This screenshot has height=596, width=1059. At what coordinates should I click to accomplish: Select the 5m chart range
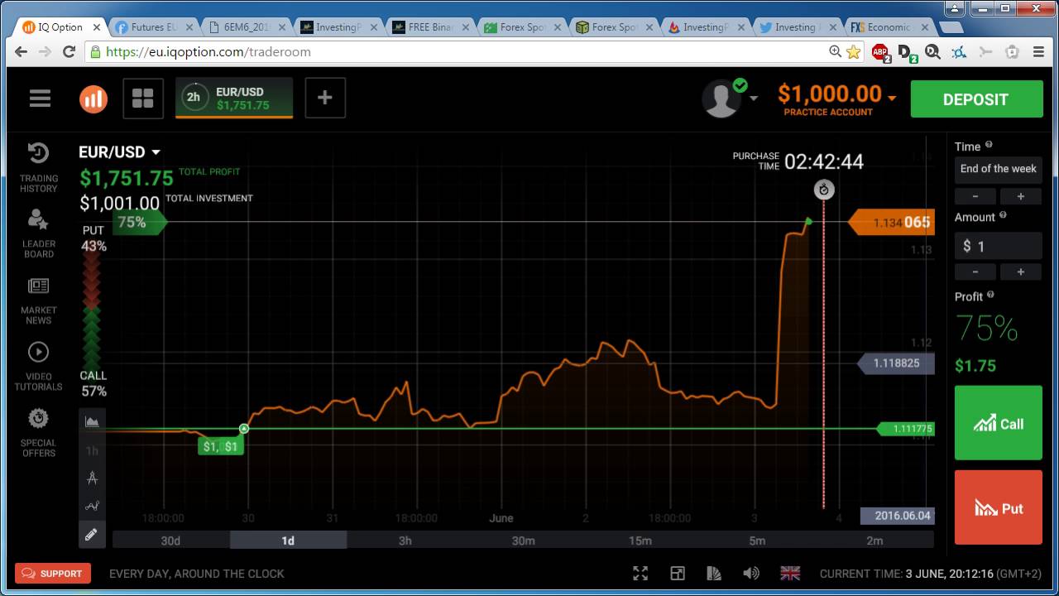[x=757, y=541]
